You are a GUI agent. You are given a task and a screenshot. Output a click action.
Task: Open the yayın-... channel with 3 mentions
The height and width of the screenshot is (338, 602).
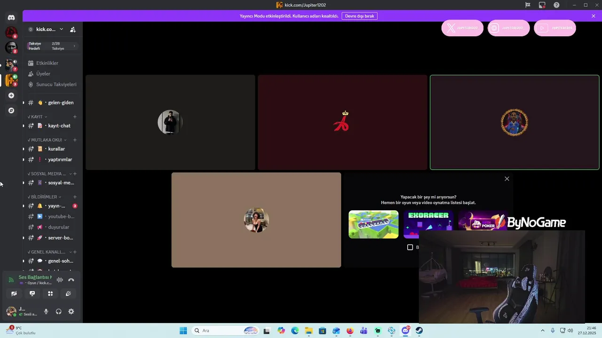point(52,206)
